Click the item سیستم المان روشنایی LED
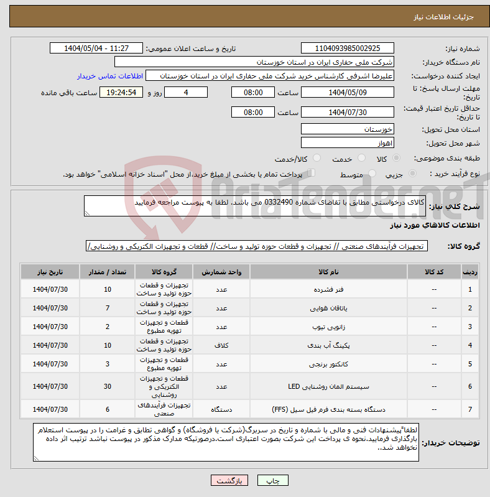 [x=328, y=386]
